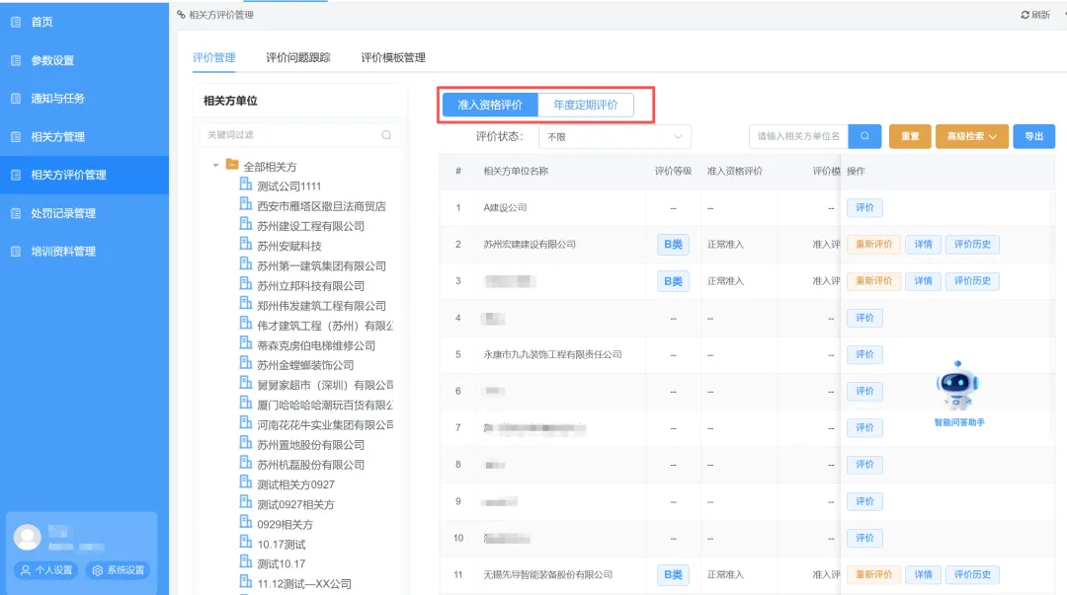Click the user avatar picture
This screenshot has width=1067, height=595.
28,537
